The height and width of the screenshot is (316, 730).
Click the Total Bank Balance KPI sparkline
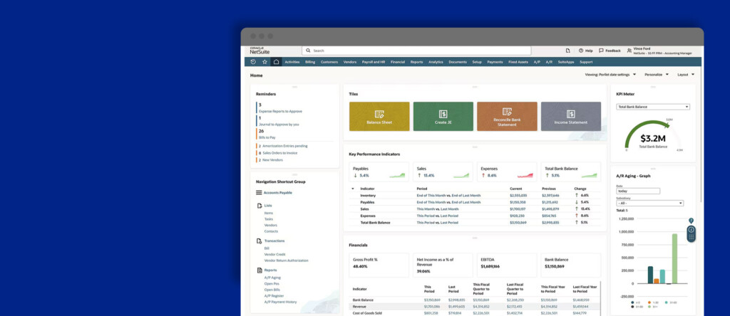point(589,175)
